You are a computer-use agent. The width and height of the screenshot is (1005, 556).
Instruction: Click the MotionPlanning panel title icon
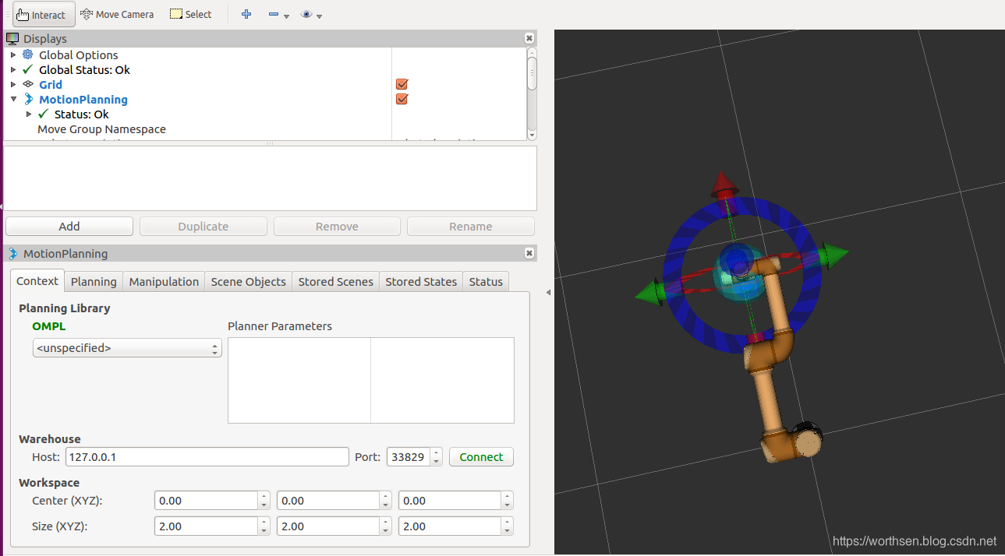click(12, 253)
